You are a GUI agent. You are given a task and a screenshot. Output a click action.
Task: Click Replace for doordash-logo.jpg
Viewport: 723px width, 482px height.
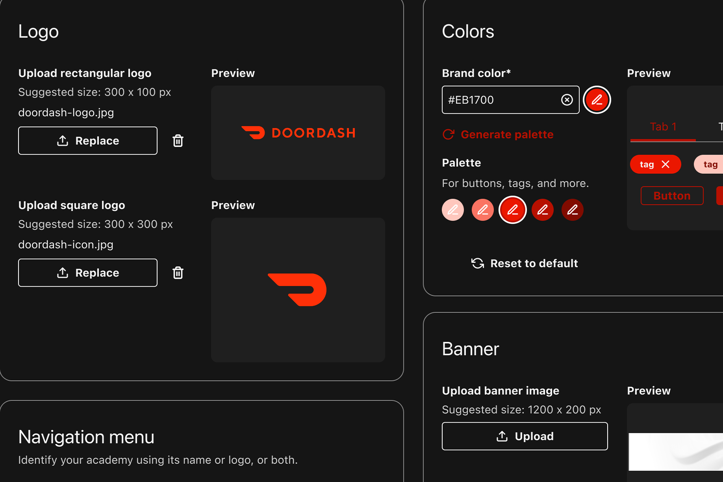pos(88,141)
